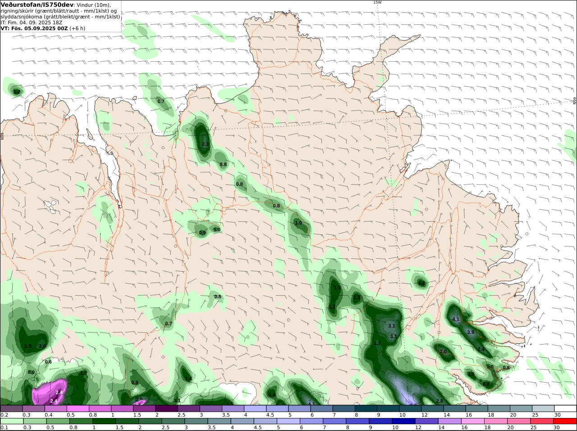Click the 3.0 precipitation value on the map

(443, 352)
